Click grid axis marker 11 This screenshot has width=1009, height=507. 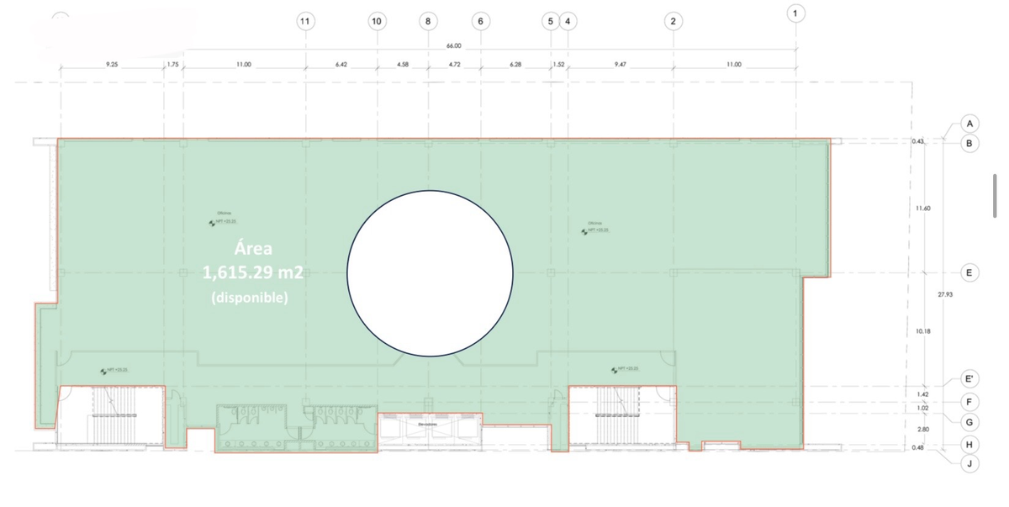click(305, 21)
